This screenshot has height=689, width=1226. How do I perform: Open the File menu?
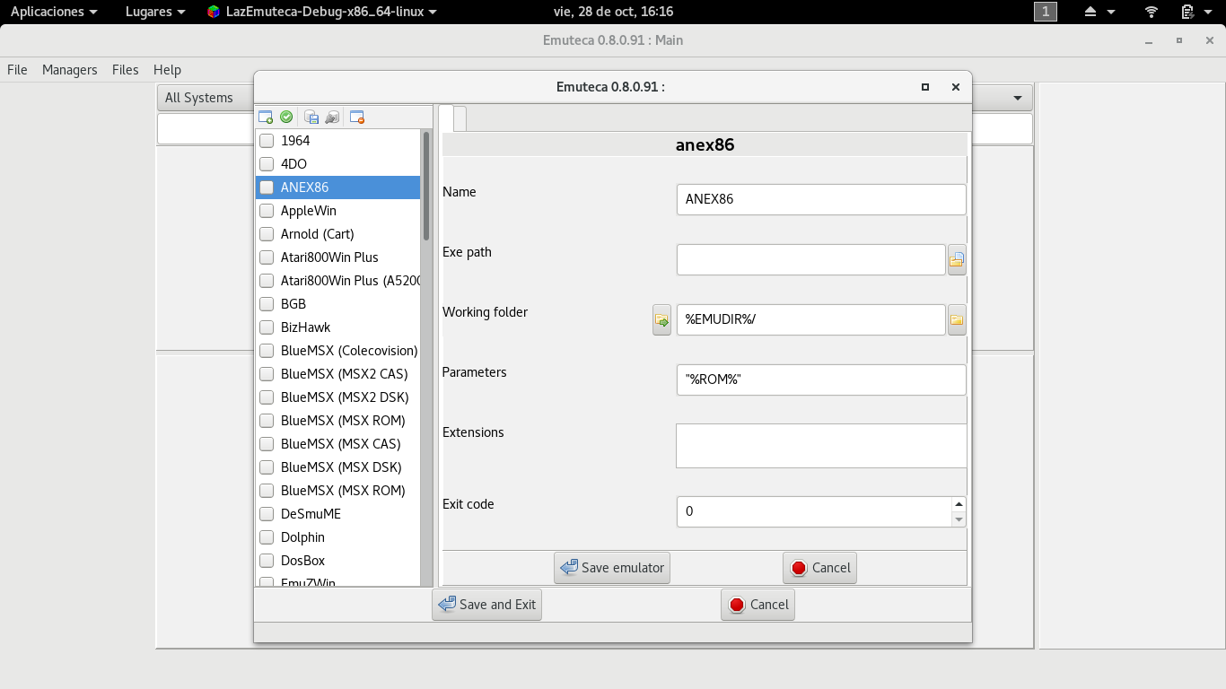[17, 70]
